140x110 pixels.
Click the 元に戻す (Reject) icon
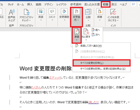point(86,31)
